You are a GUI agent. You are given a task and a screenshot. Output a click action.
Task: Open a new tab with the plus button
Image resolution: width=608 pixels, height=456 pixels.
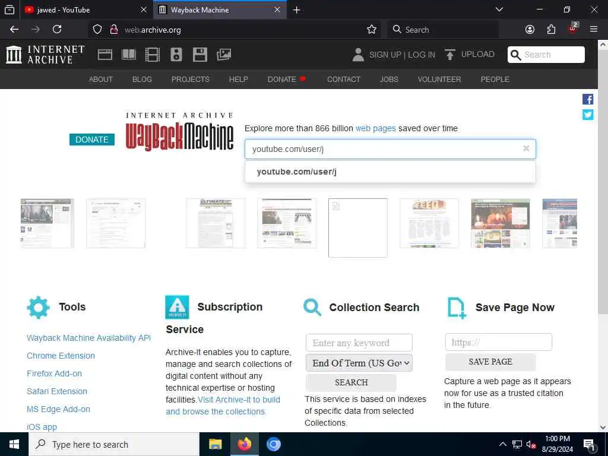297,9
